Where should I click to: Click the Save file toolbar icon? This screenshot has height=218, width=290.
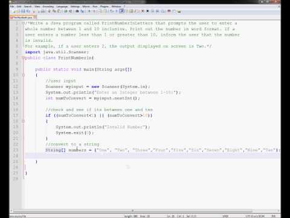pyautogui.click(x=23, y=12)
